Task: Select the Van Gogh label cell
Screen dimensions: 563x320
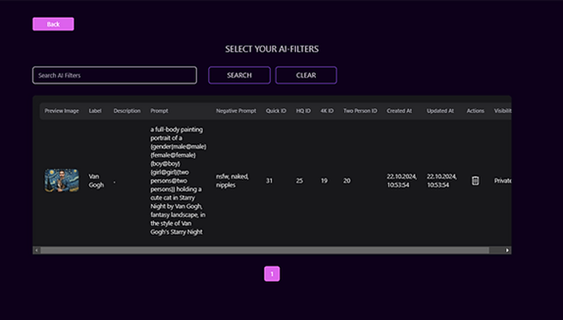Action: click(x=96, y=180)
